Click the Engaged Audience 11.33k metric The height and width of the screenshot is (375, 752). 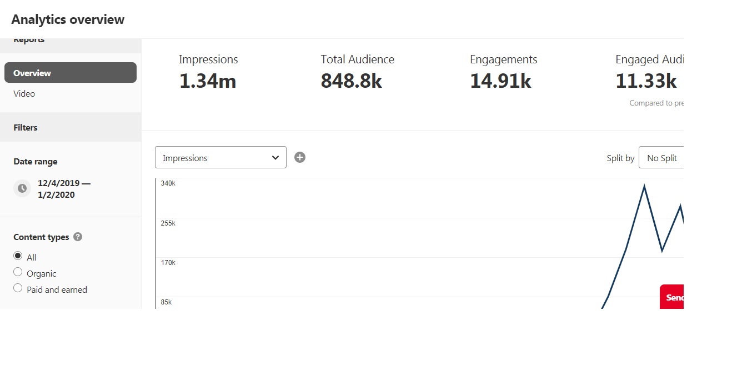pyautogui.click(x=649, y=73)
